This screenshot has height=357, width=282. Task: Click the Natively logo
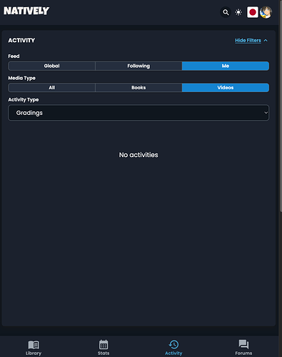pos(26,11)
